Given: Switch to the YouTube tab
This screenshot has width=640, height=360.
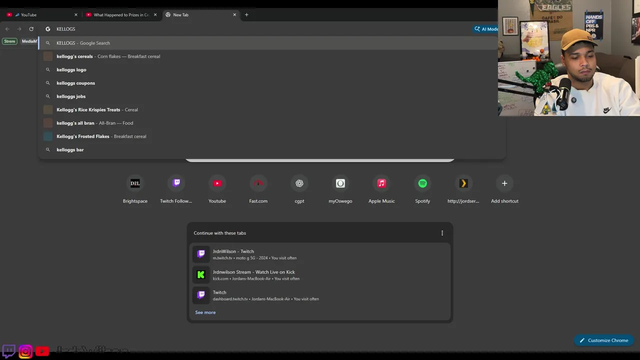Looking at the screenshot, I should point(42,14).
